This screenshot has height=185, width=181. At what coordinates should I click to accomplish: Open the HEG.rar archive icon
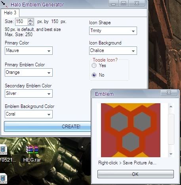tap(32, 150)
